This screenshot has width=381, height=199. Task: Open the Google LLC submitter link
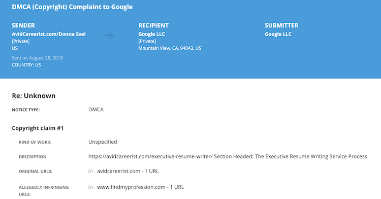point(278,34)
